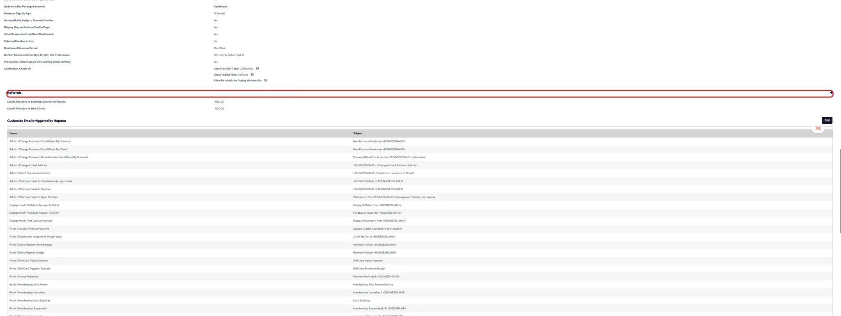Image resolution: width=841 pixels, height=316 pixels.
Task: Click the orange barcode scanner icon
Action: [x=818, y=128]
